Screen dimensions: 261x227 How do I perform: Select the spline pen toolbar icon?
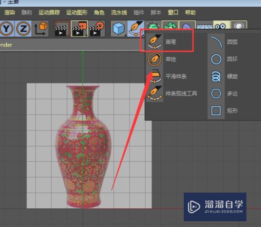click(x=136, y=29)
